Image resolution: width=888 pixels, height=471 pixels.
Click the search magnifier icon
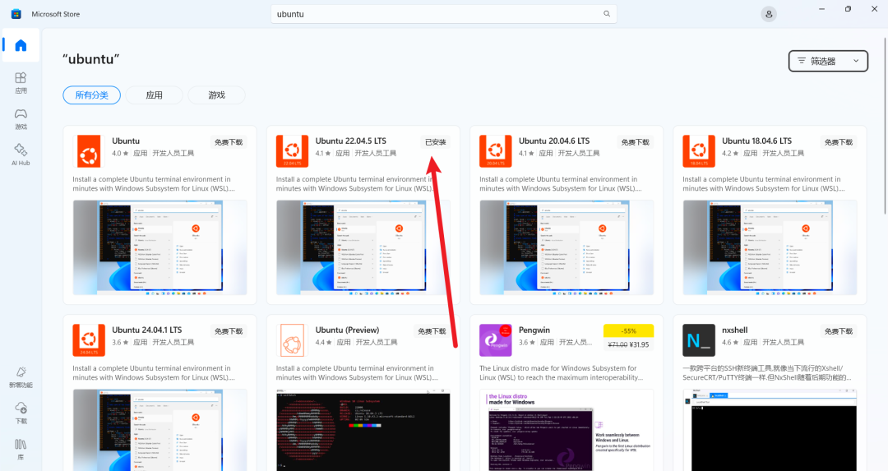click(x=607, y=14)
